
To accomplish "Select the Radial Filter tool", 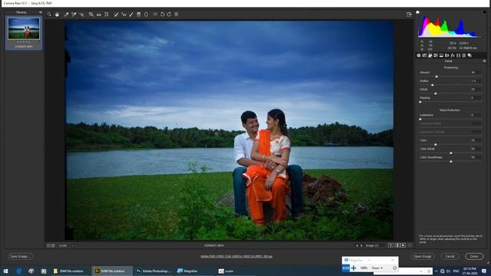I will pos(147,15).
